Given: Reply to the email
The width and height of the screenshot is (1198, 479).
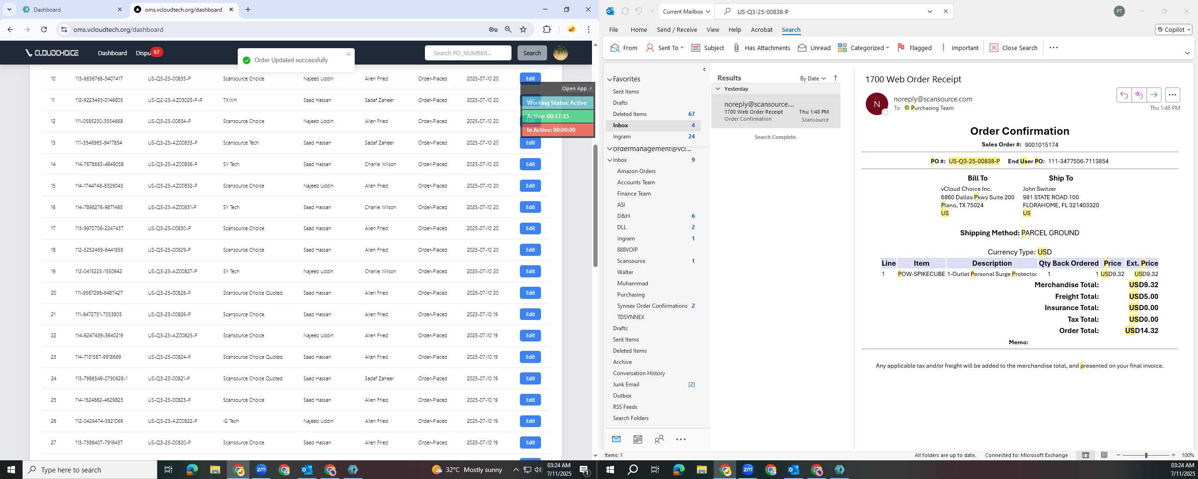Looking at the screenshot, I should pyautogui.click(x=1124, y=95).
